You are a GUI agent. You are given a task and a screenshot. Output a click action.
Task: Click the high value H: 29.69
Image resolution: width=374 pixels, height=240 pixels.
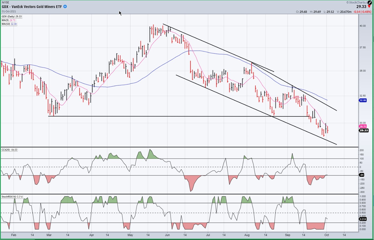click(315, 12)
